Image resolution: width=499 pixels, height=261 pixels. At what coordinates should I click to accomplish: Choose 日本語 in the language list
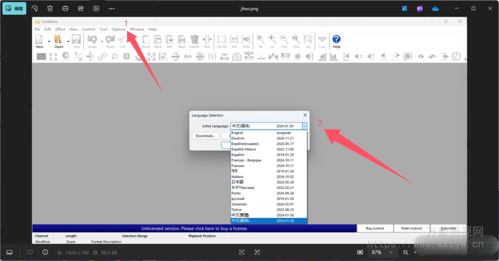[238, 182]
